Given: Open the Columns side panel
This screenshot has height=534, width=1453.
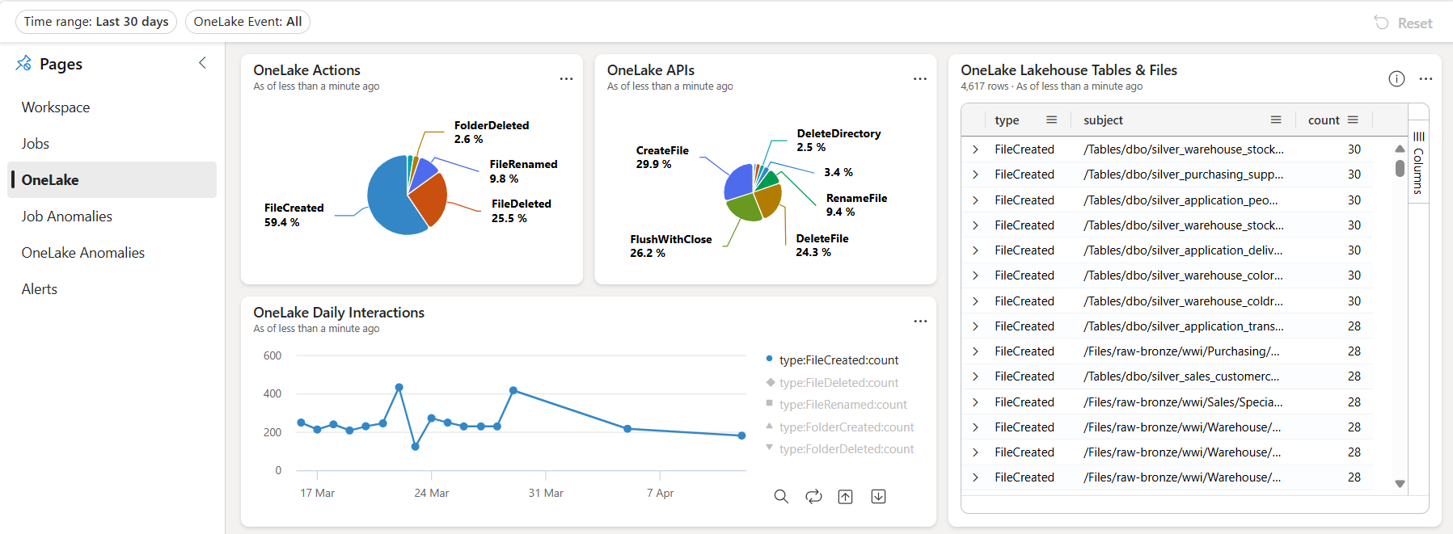Looking at the screenshot, I should coord(1418,164).
